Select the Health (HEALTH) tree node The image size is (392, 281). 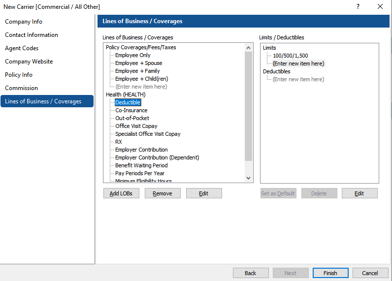pyautogui.click(x=126, y=94)
